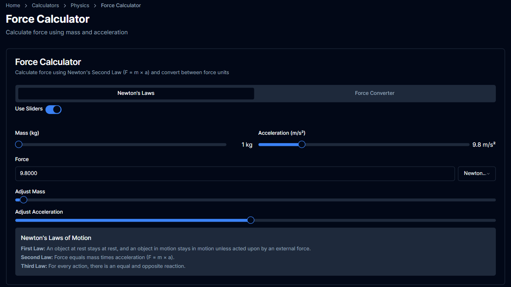The height and width of the screenshot is (287, 511).
Task: Open the Newton unit dropdown
Action: (x=476, y=173)
